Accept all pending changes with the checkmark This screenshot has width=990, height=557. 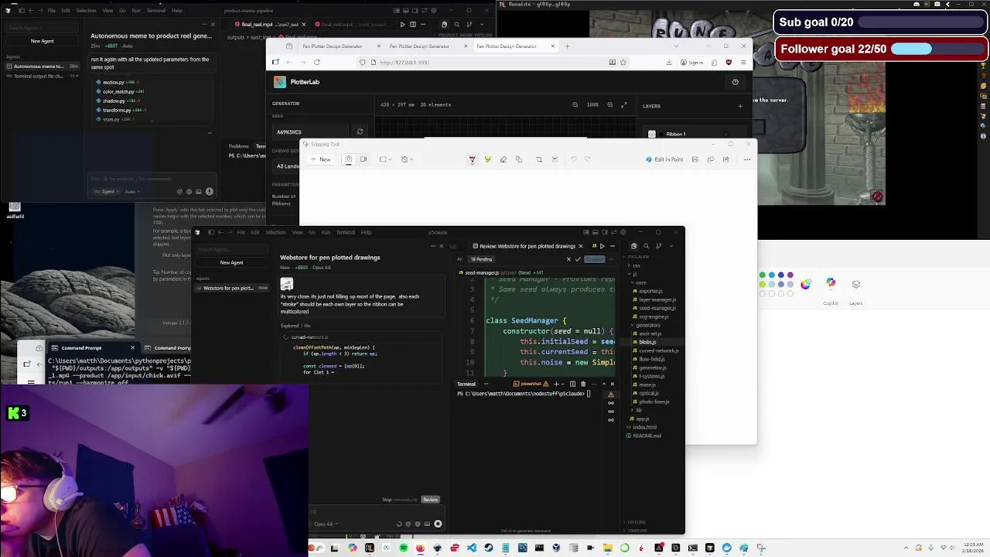[x=578, y=259]
